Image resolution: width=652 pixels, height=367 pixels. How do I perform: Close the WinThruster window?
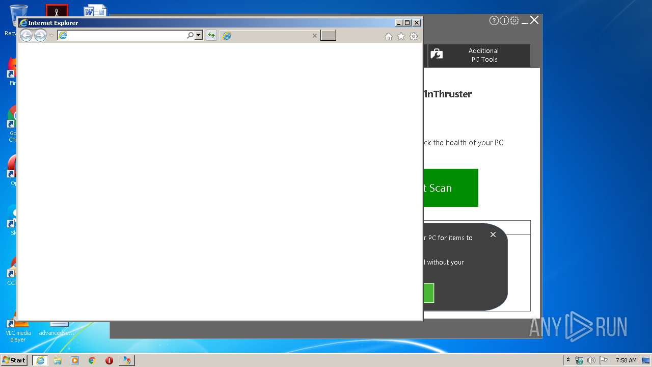(x=534, y=20)
